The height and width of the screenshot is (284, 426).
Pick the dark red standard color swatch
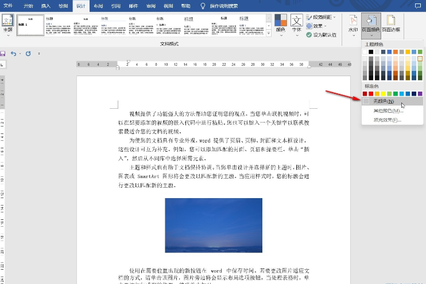tap(365, 94)
